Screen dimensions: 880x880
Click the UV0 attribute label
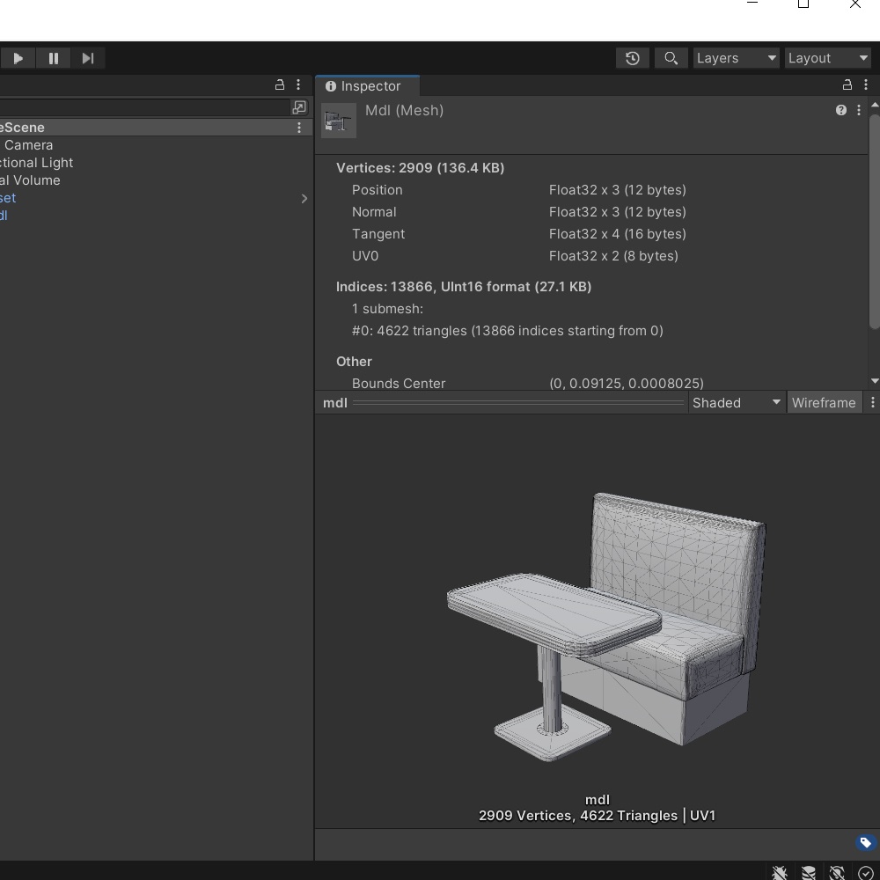click(x=365, y=256)
